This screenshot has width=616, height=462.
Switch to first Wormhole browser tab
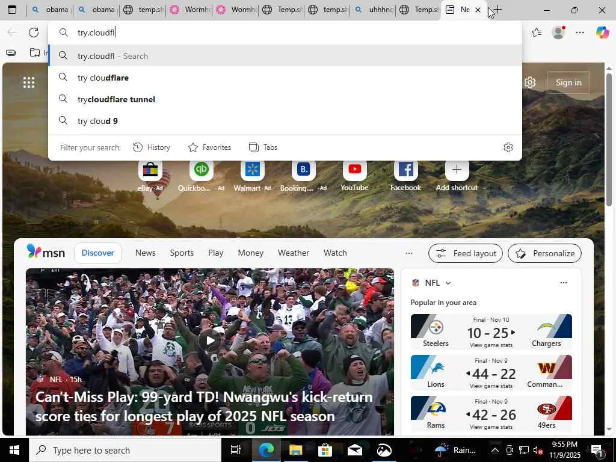point(189,10)
